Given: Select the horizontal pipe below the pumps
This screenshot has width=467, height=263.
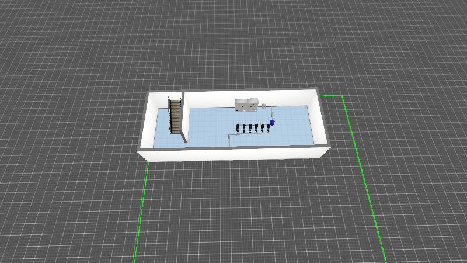Looking at the screenshot, I should (248, 135).
